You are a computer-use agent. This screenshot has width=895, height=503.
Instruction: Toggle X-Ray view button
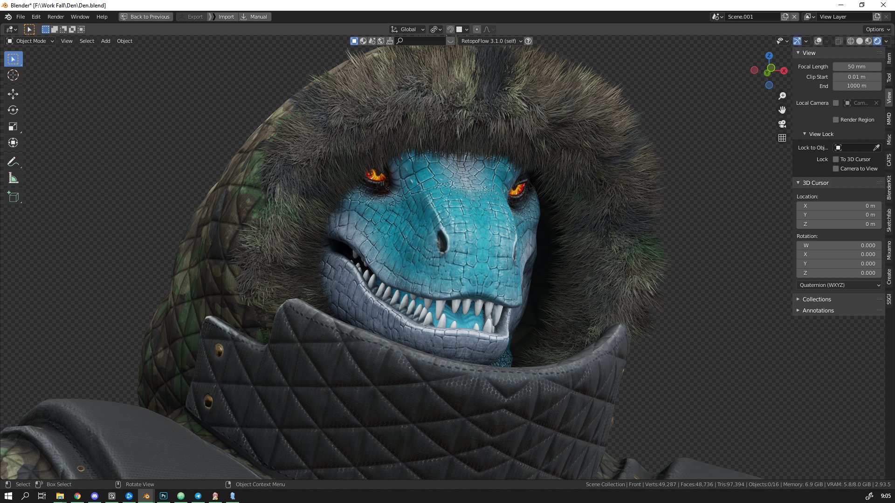point(839,41)
